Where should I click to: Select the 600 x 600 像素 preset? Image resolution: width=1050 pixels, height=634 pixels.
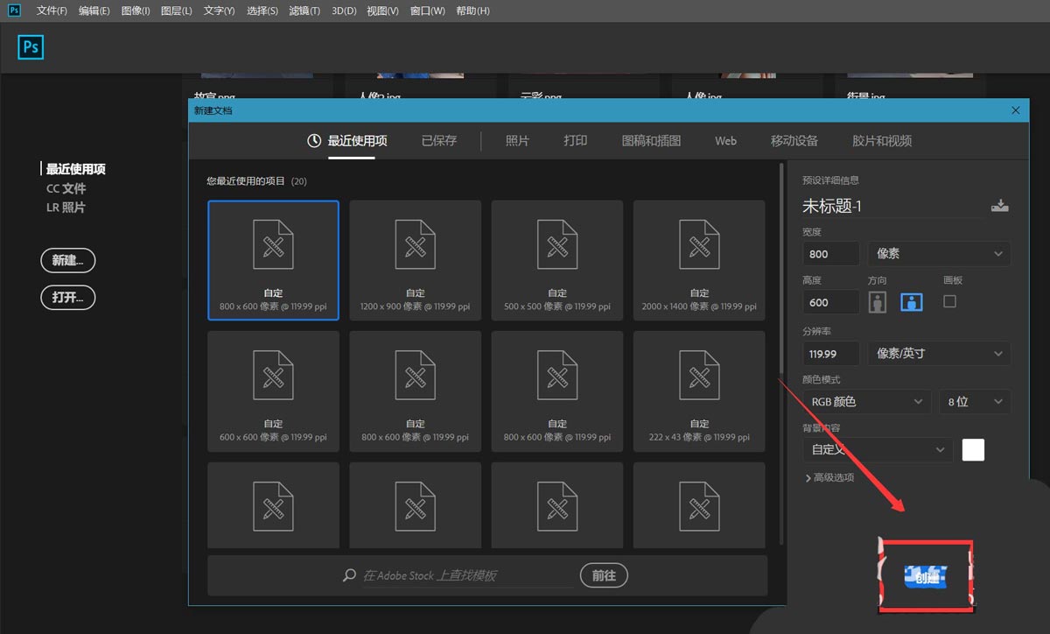pyautogui.click(x=273, y=391)
